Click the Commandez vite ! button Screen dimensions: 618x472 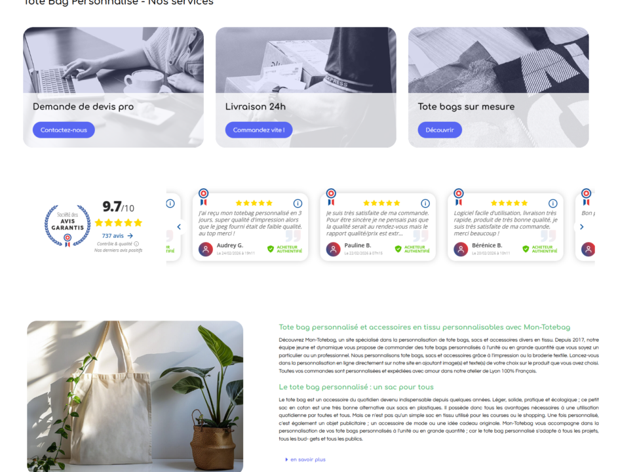tap(259, 130)
